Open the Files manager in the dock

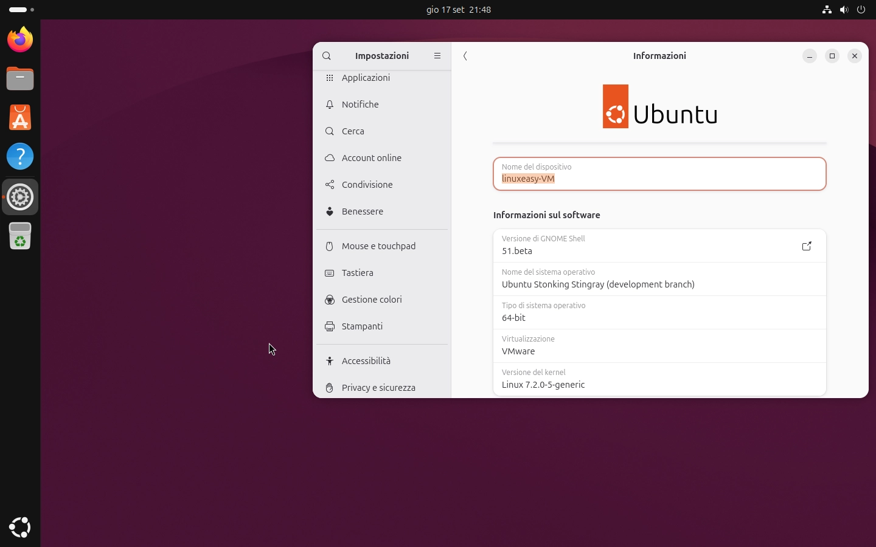point(20,79)
